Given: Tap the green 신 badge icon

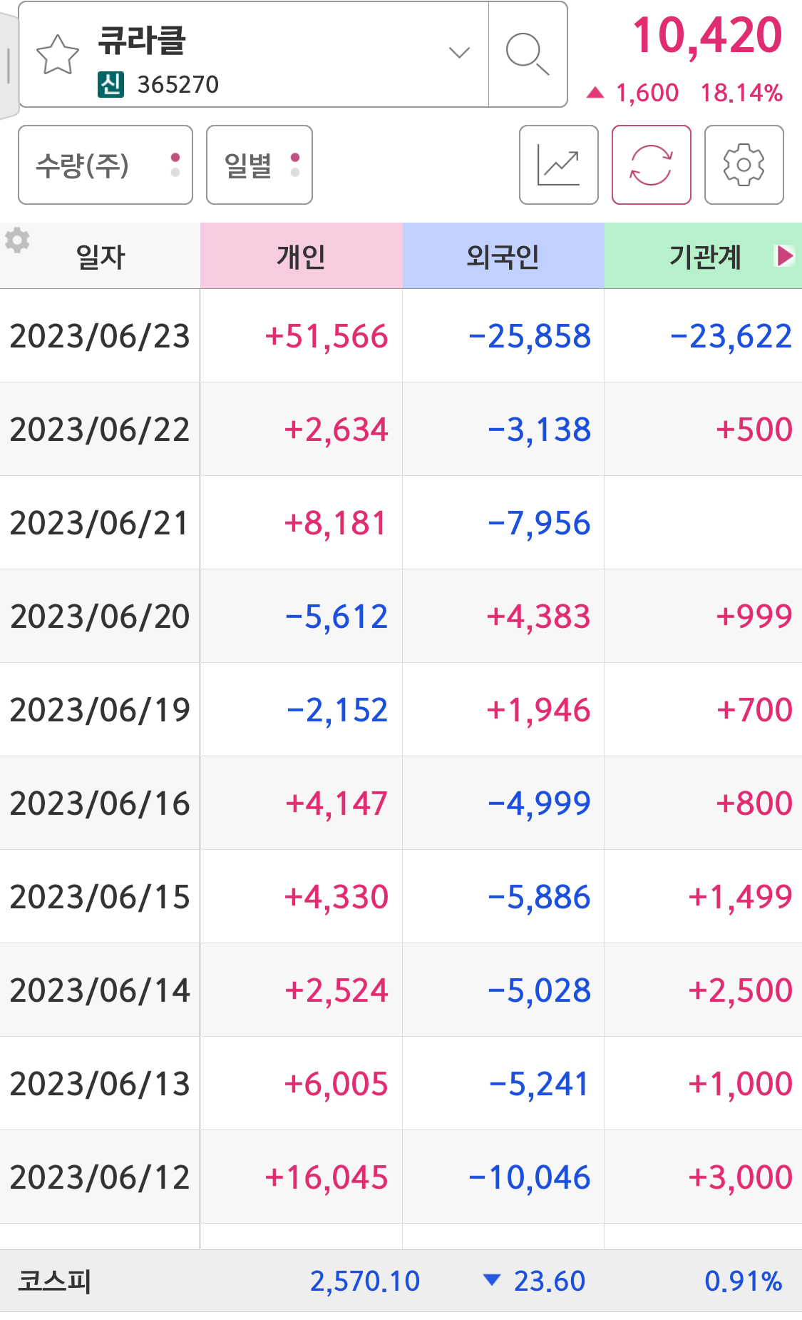Looking at the screenshot, I should [110, 84].
